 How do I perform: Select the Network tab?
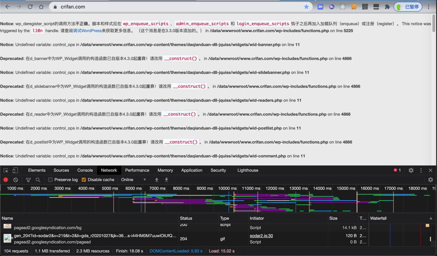pos(109,170)
